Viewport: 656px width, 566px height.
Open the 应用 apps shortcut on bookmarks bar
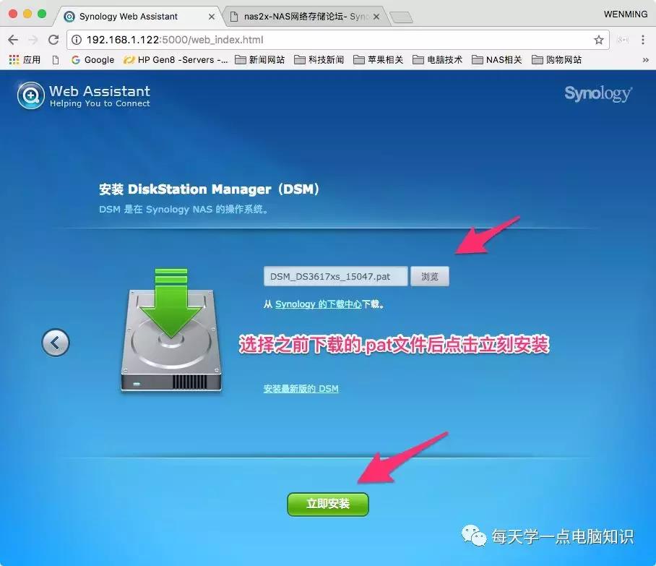25,59
